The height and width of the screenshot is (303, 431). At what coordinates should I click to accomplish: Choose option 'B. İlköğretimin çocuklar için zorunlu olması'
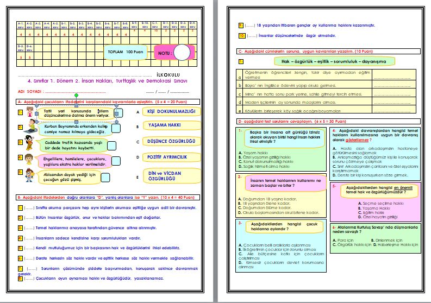point(277,250)
